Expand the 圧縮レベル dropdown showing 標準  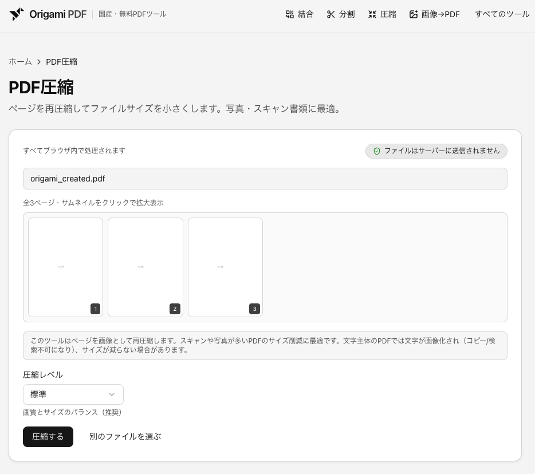[73, 394]
